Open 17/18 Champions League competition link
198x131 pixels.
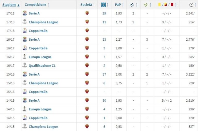(43, 22)
